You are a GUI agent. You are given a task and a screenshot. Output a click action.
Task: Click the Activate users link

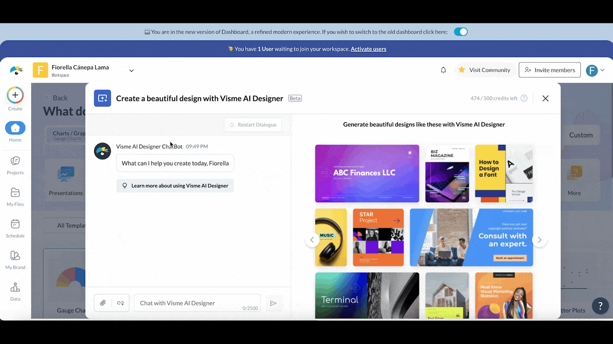(x=368, y=49)
